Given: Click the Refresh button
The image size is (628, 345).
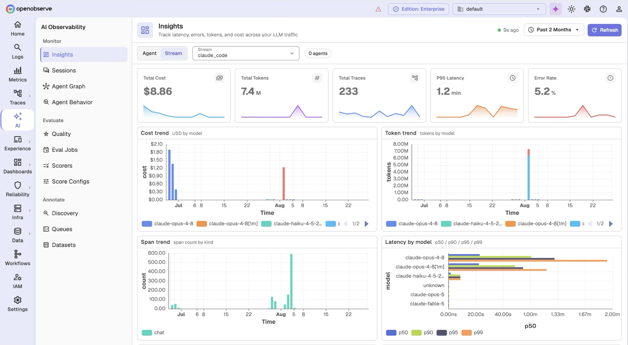Looking at the screenshot, I should pyautogui.click(x=605, y=30).
